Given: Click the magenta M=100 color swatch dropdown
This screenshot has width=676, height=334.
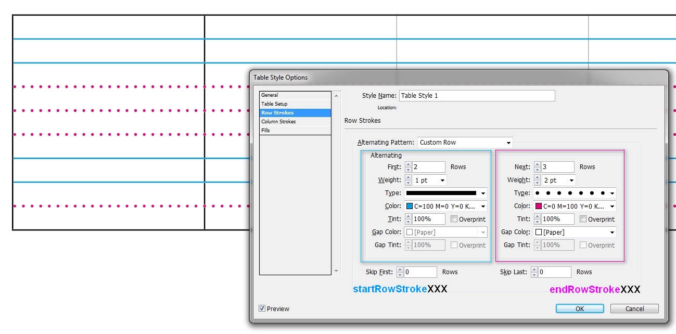Looking at the screenshot, I should 575,206.
